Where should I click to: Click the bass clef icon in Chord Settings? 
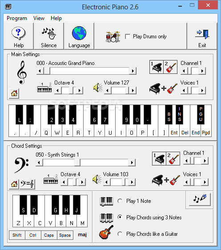[21, 165]
